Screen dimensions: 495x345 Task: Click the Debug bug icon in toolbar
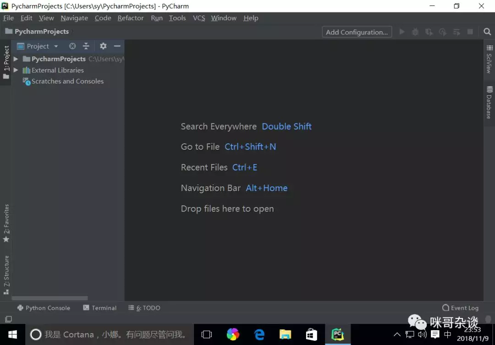pyautogui.click(x=415, y=32)
